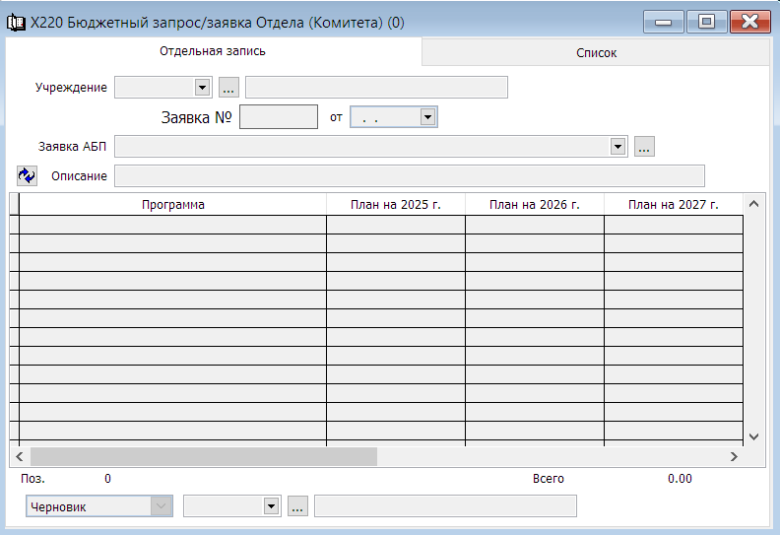
Task: Open the Черновик status dropdown
Action: coord(160,505)
